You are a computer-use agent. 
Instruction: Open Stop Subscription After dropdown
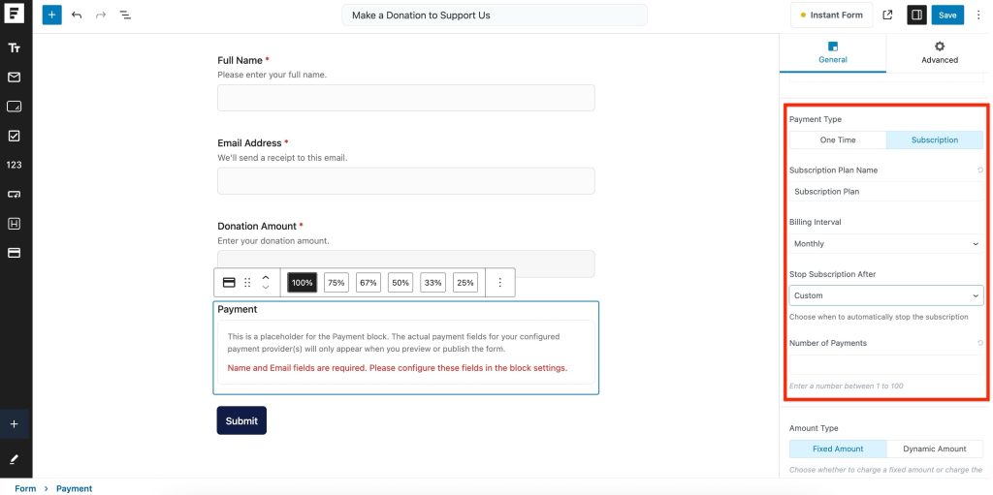(886, 295)
